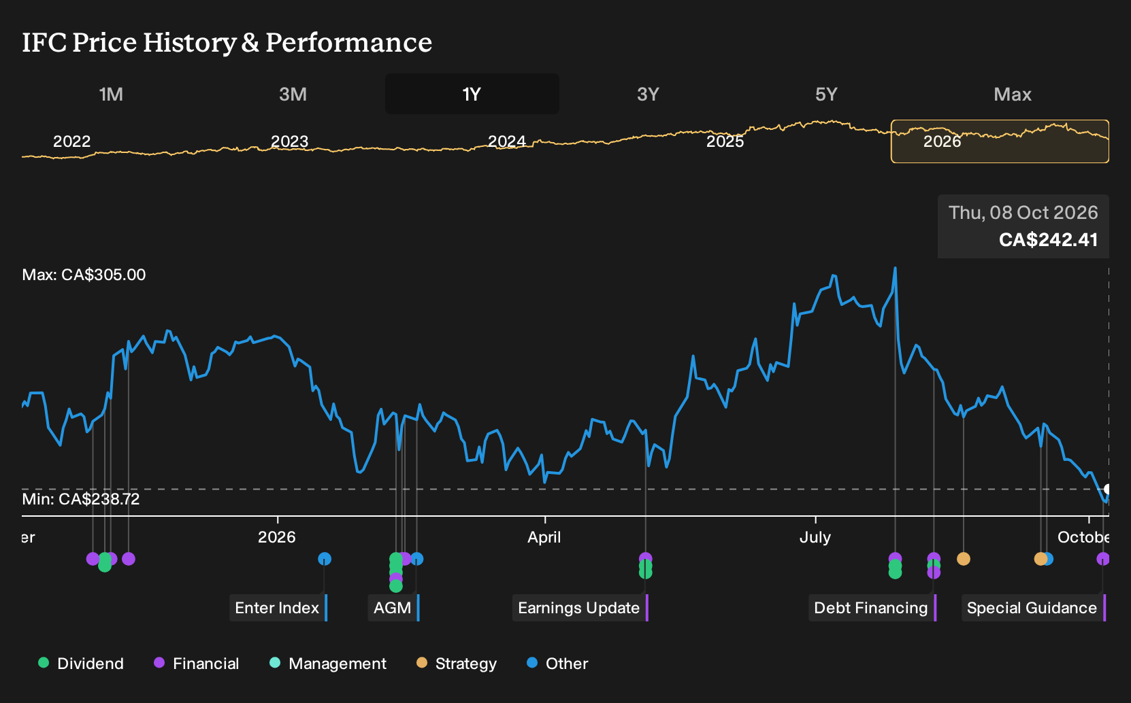
Task: Toggle the Financial legend filter
Action: 197,664
